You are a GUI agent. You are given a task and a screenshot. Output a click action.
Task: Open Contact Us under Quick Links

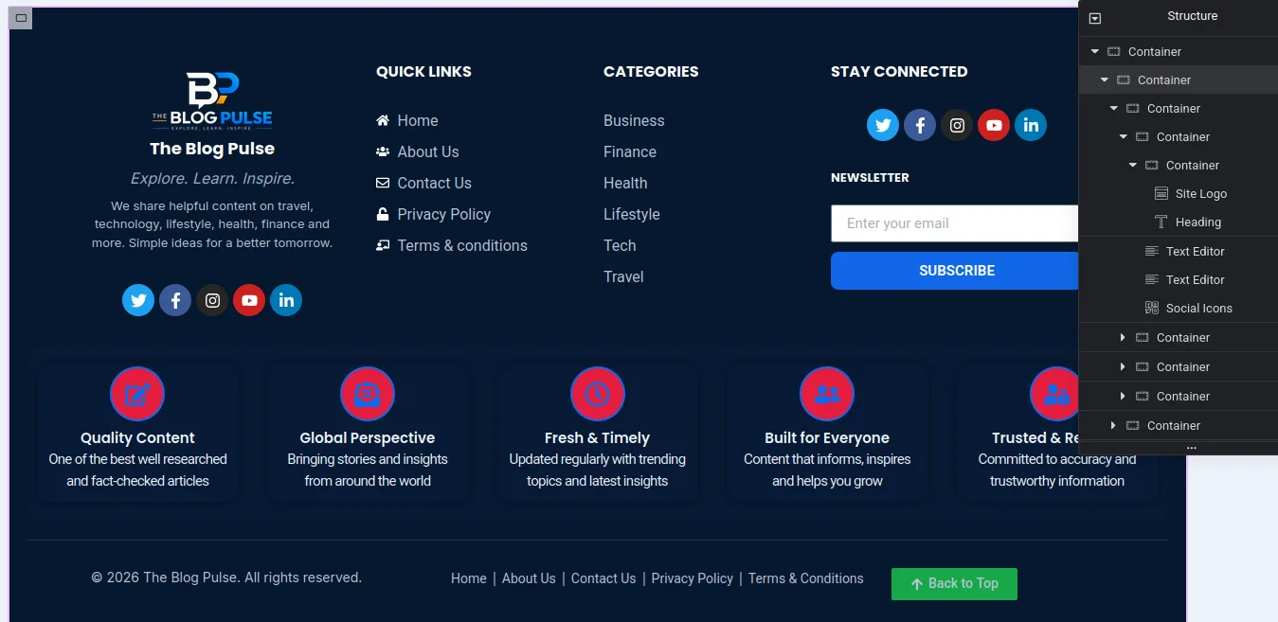tap(435, 183)
